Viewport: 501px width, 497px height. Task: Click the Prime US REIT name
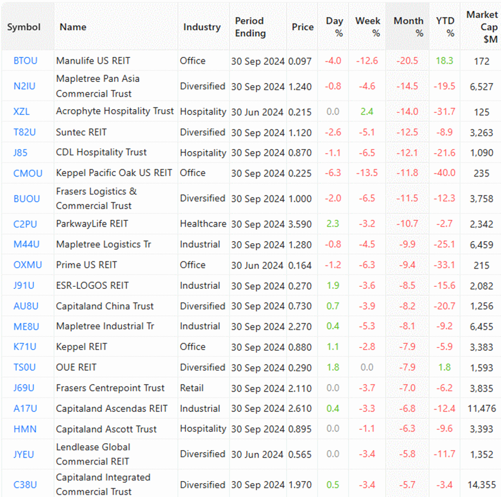coord(86,265)
